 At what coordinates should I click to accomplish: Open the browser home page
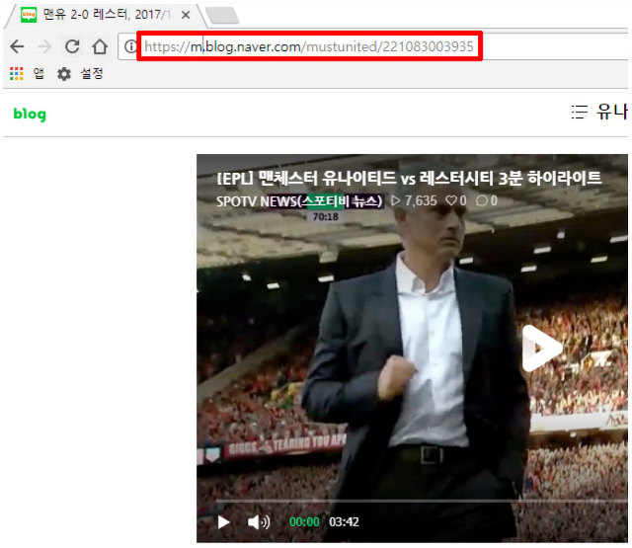click(x=100, y=46)
